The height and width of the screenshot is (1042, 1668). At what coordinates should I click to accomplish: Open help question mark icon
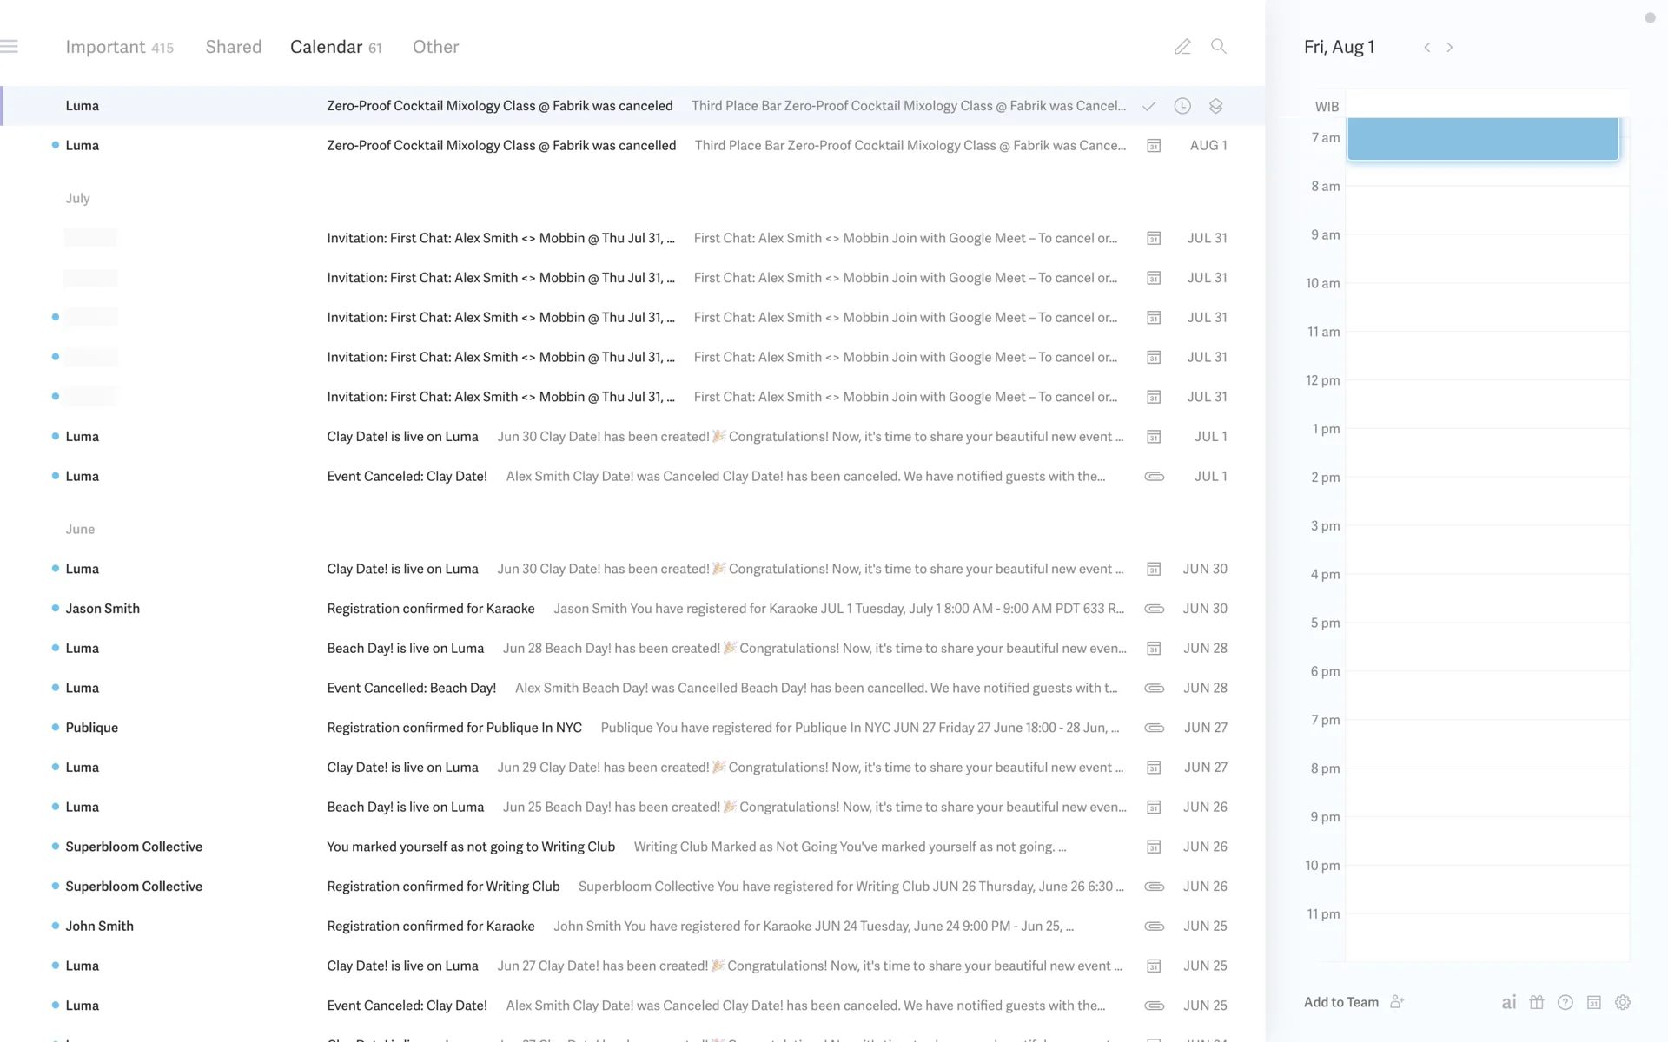[1565, 1002]
